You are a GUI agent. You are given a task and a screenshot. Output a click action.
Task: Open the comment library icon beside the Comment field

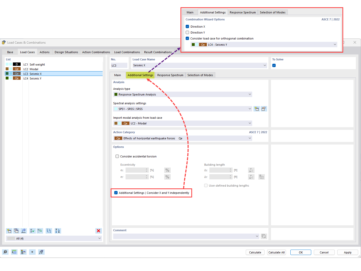264,236
